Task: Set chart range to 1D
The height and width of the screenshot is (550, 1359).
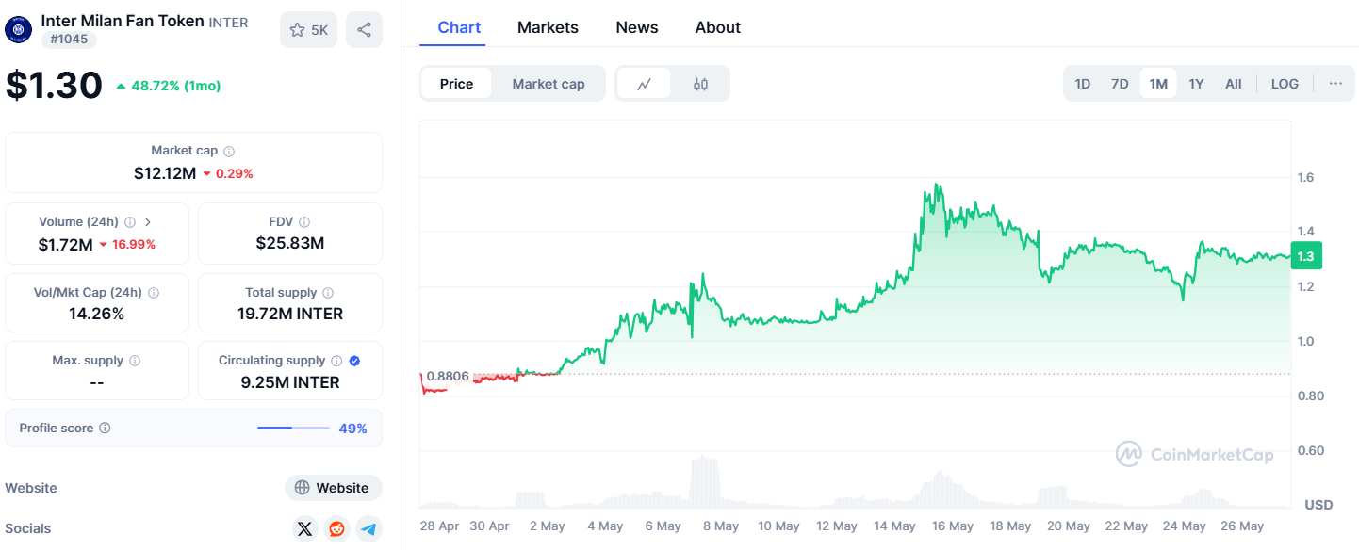Action: [x=1083, y=84]
